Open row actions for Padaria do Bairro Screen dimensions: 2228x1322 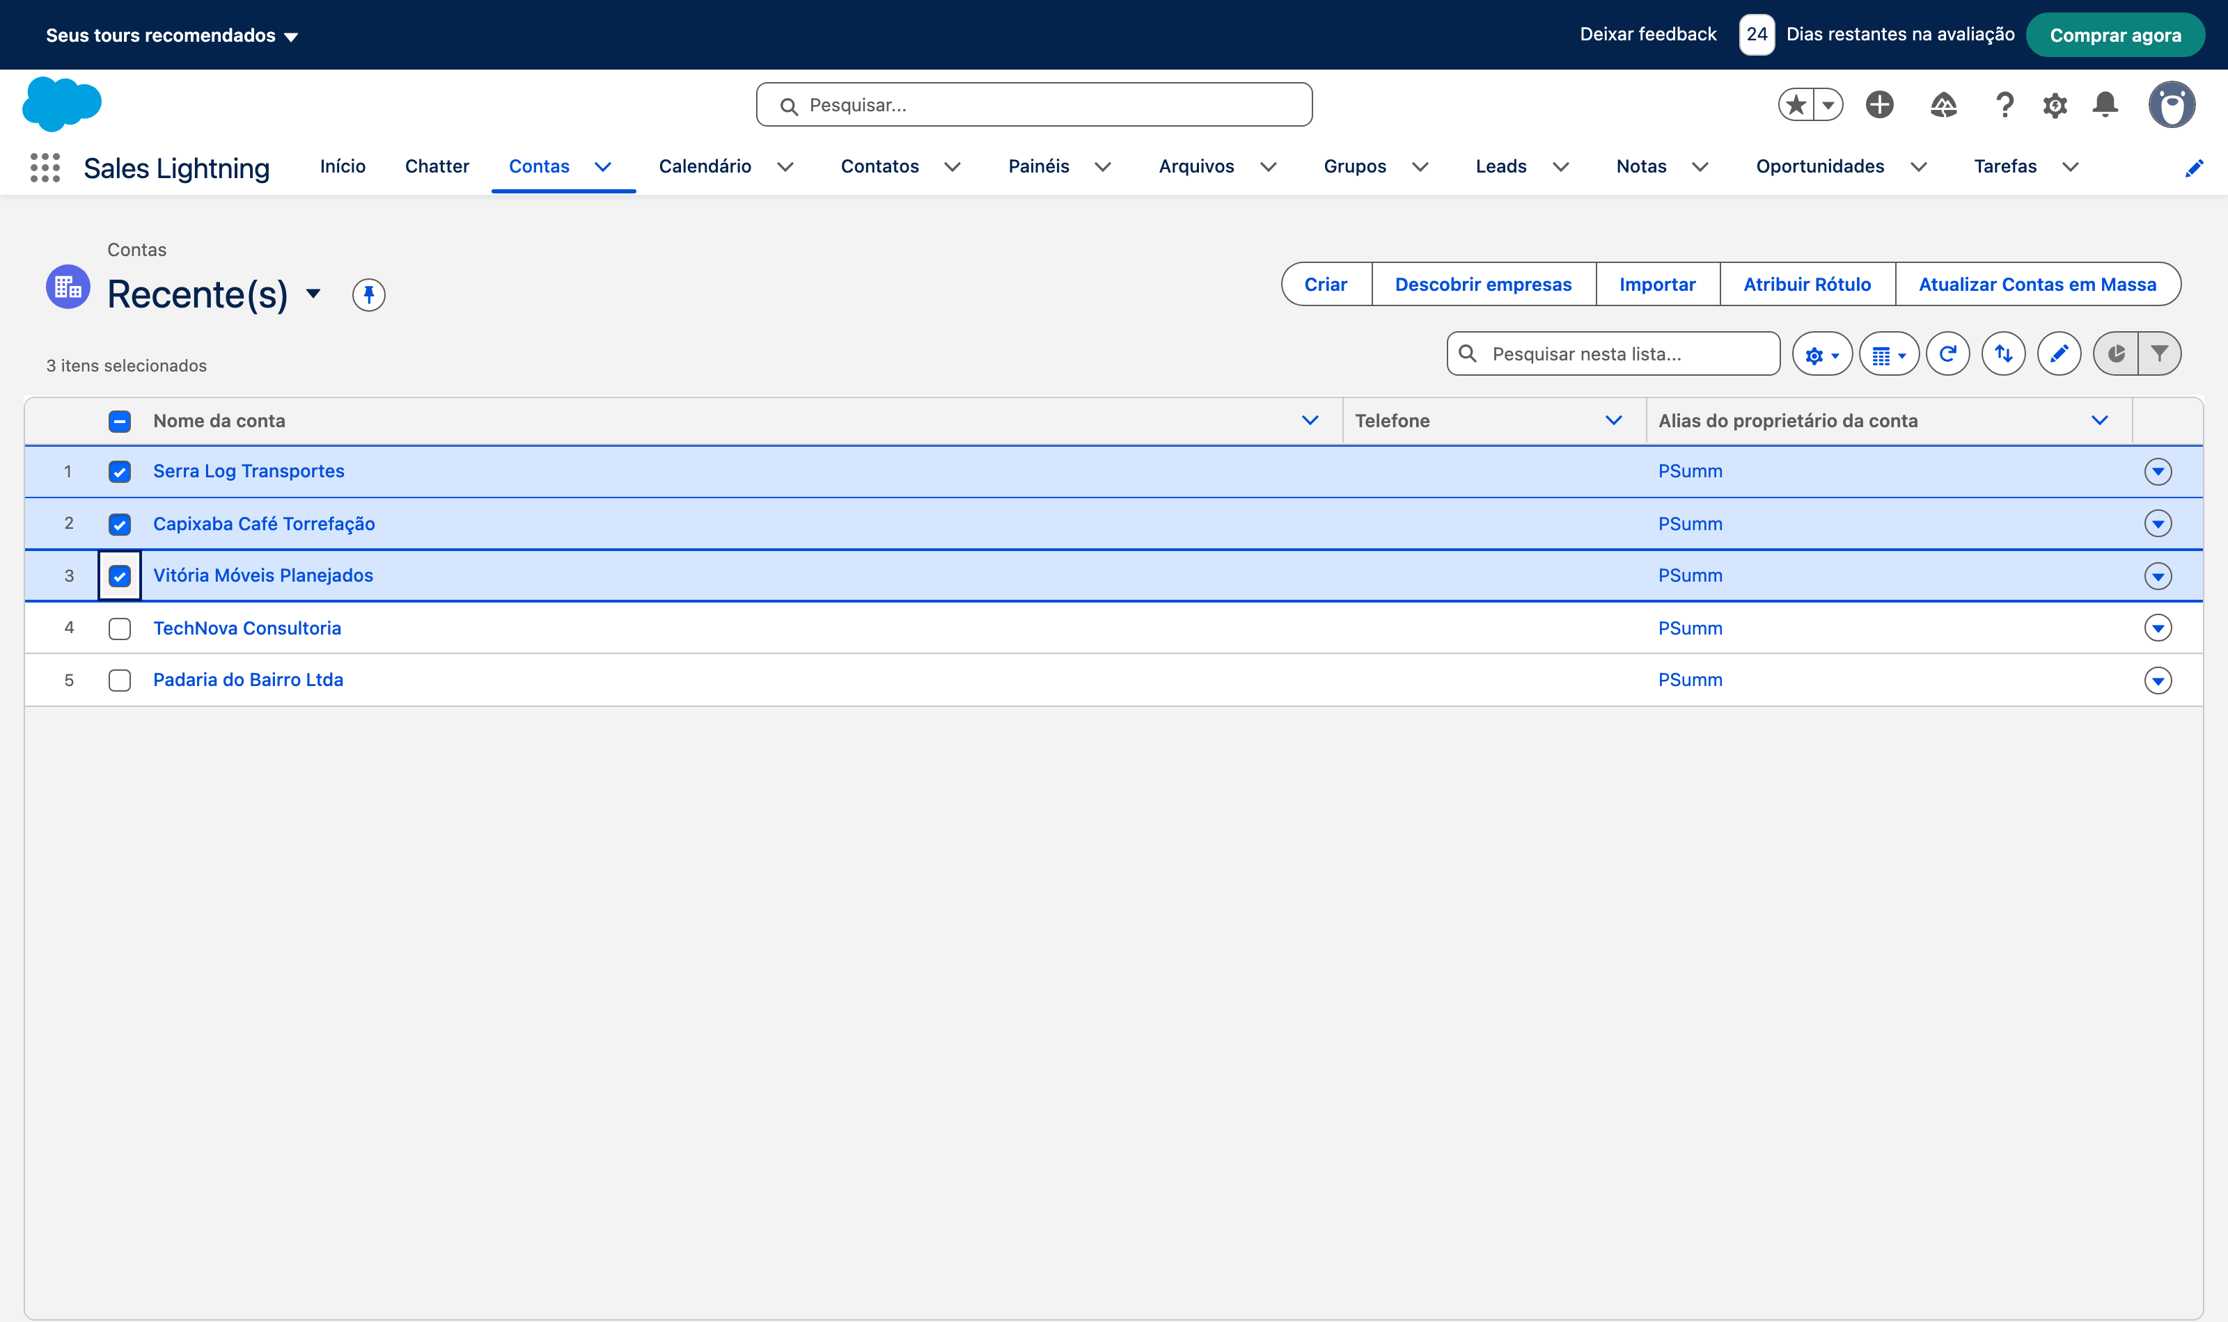(x=2158, y=680)
